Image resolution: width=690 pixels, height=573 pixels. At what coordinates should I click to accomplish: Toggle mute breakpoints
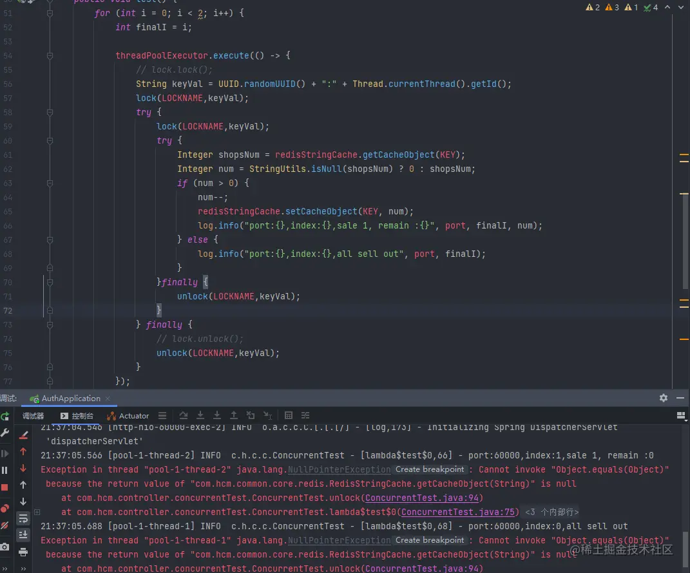coord(5,525)
